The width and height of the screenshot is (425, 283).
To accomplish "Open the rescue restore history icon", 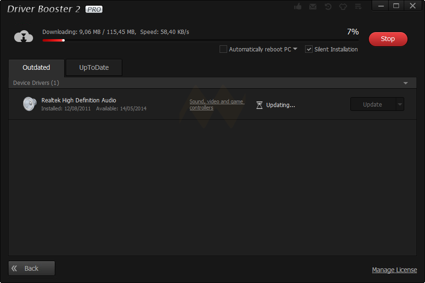I will point(328,7).
